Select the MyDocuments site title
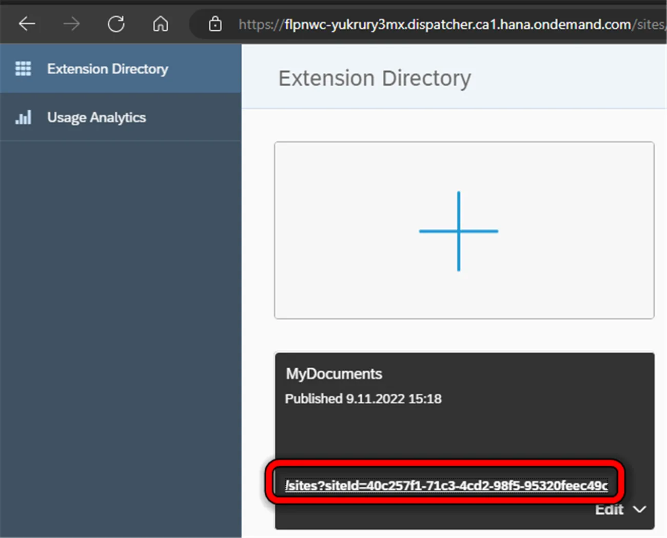This screenshot has width=667, height=538. click(x=333, y=374)
